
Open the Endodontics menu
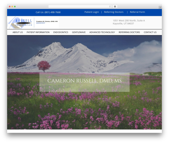click(61, 32)
